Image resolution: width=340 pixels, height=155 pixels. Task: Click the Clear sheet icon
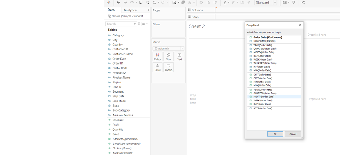pos(190,2)
